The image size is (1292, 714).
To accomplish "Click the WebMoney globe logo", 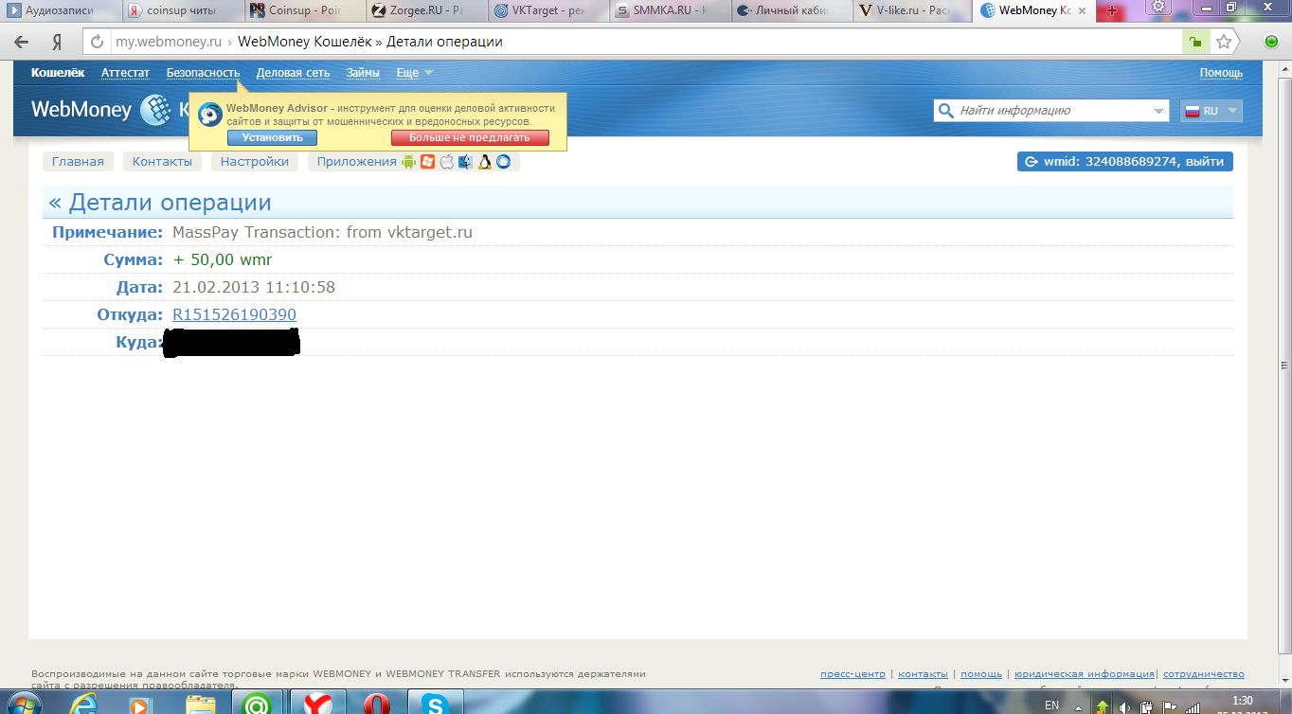I will click(x=155, y=110).
